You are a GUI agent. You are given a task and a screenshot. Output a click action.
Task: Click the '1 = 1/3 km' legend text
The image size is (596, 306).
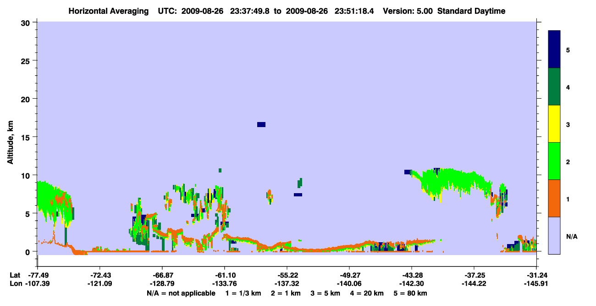243,293
